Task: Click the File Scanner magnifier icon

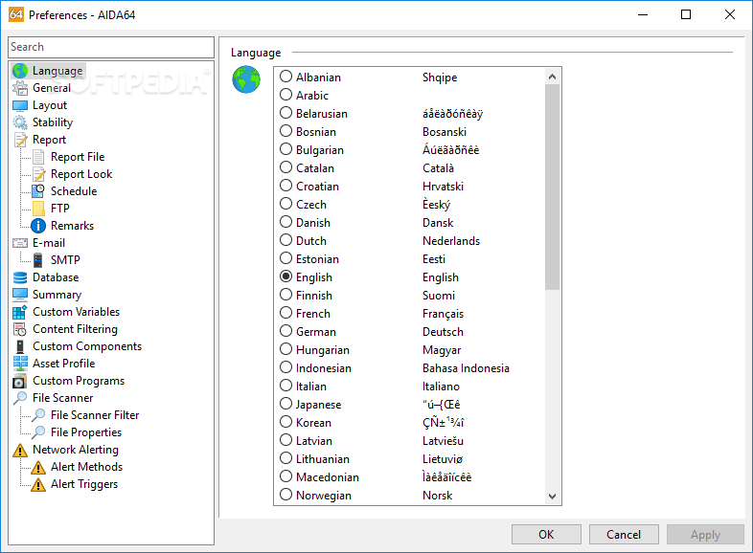Action: coord(20,398)
